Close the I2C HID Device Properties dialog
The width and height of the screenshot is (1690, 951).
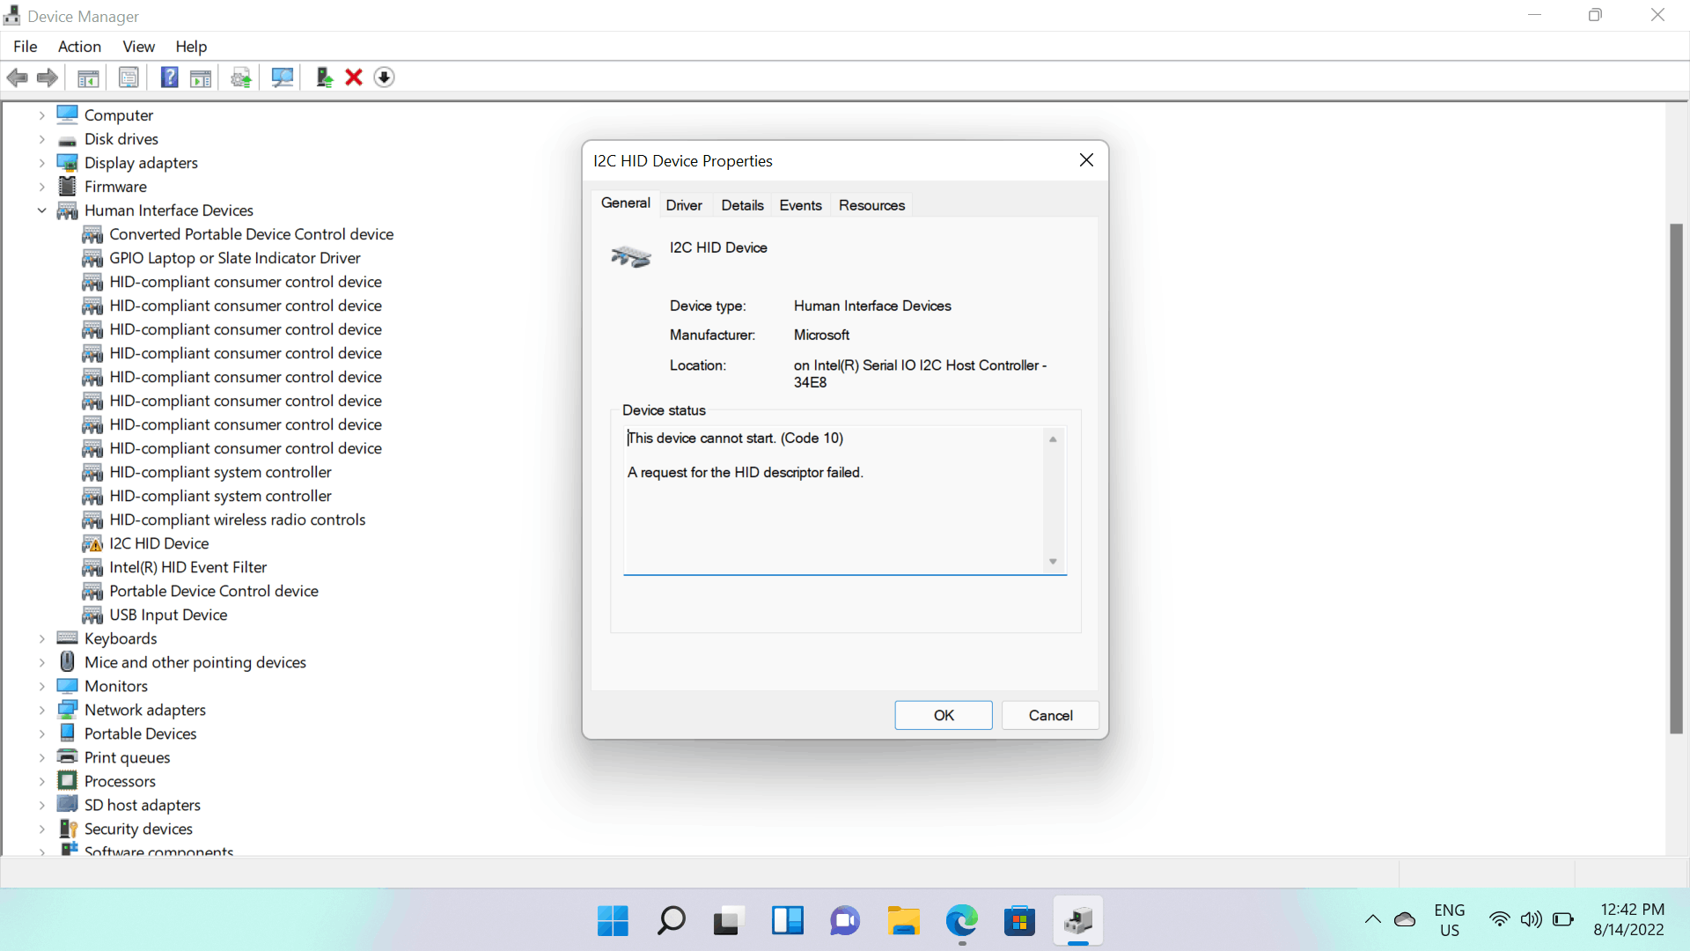coord(1086,160)
